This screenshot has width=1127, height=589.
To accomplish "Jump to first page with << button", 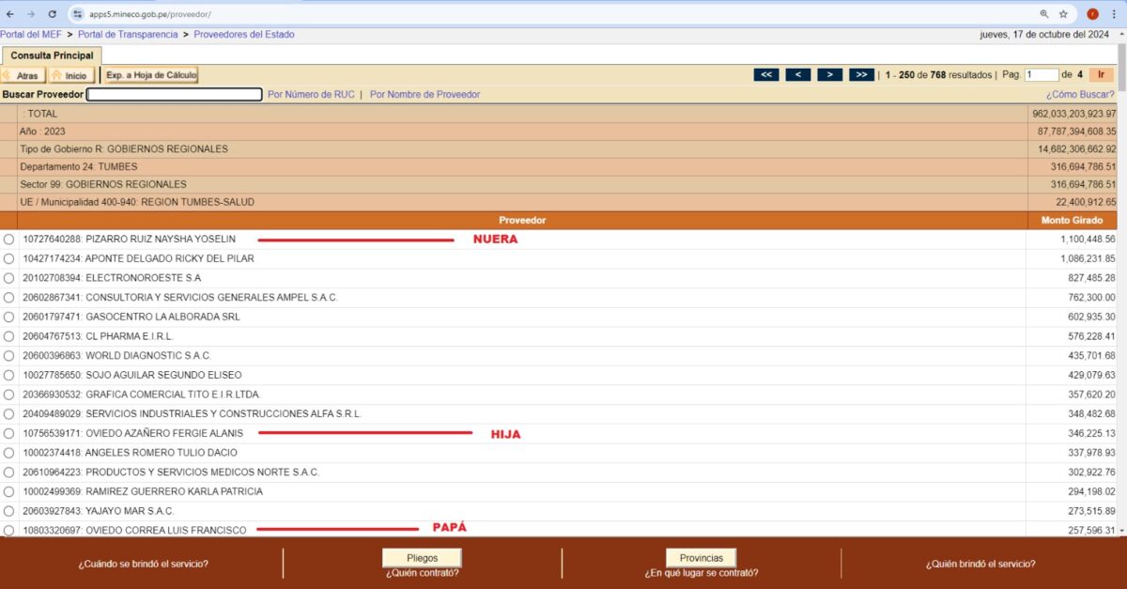I will tap(766, 74).
